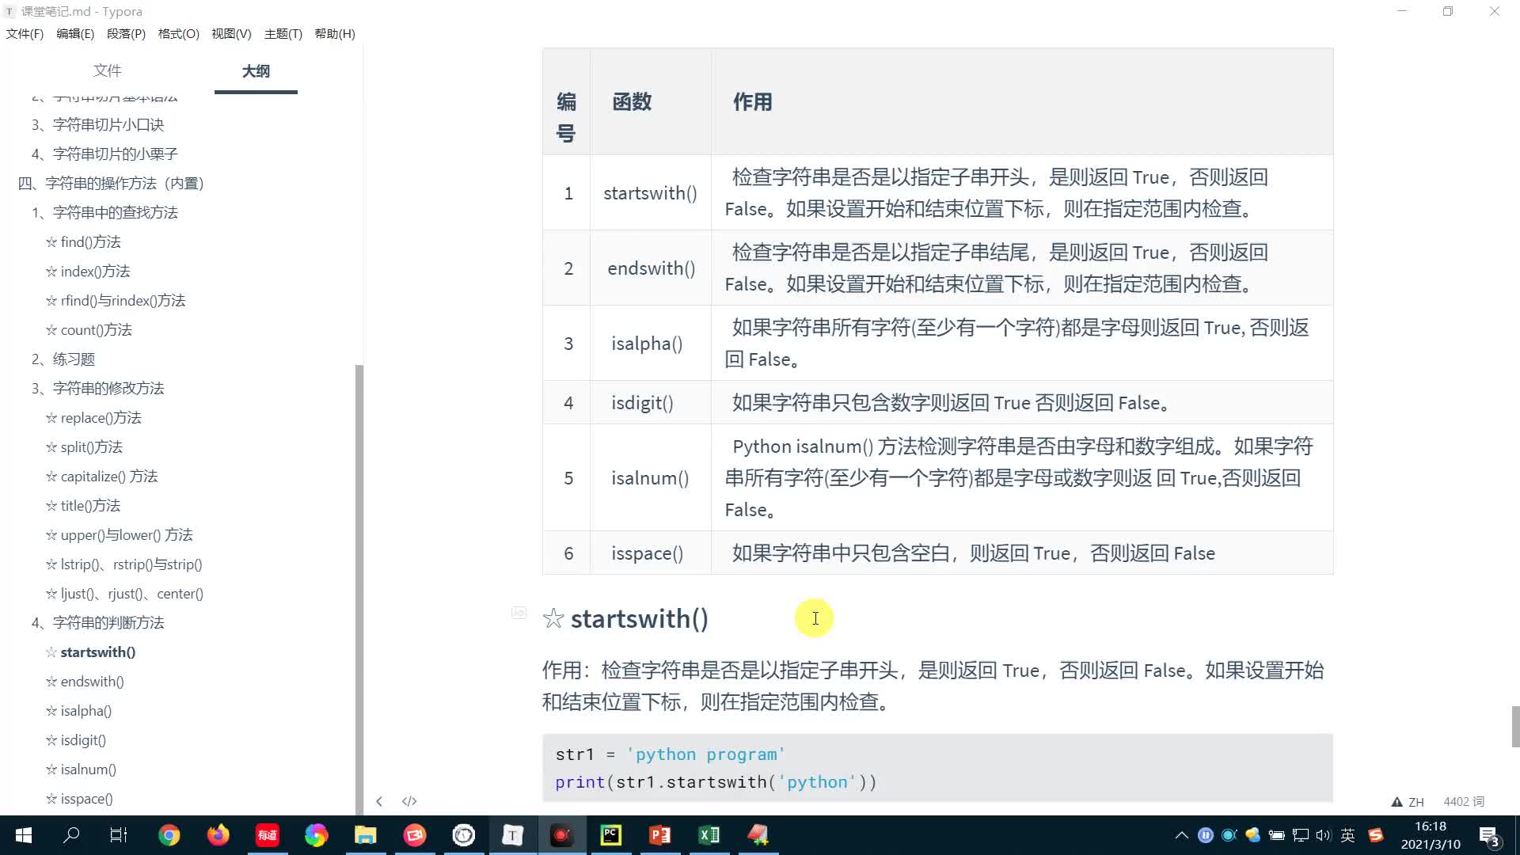Go to 3、字符串的修改方法 in outline
This screenshot has height=855, width=1520.
97,389
